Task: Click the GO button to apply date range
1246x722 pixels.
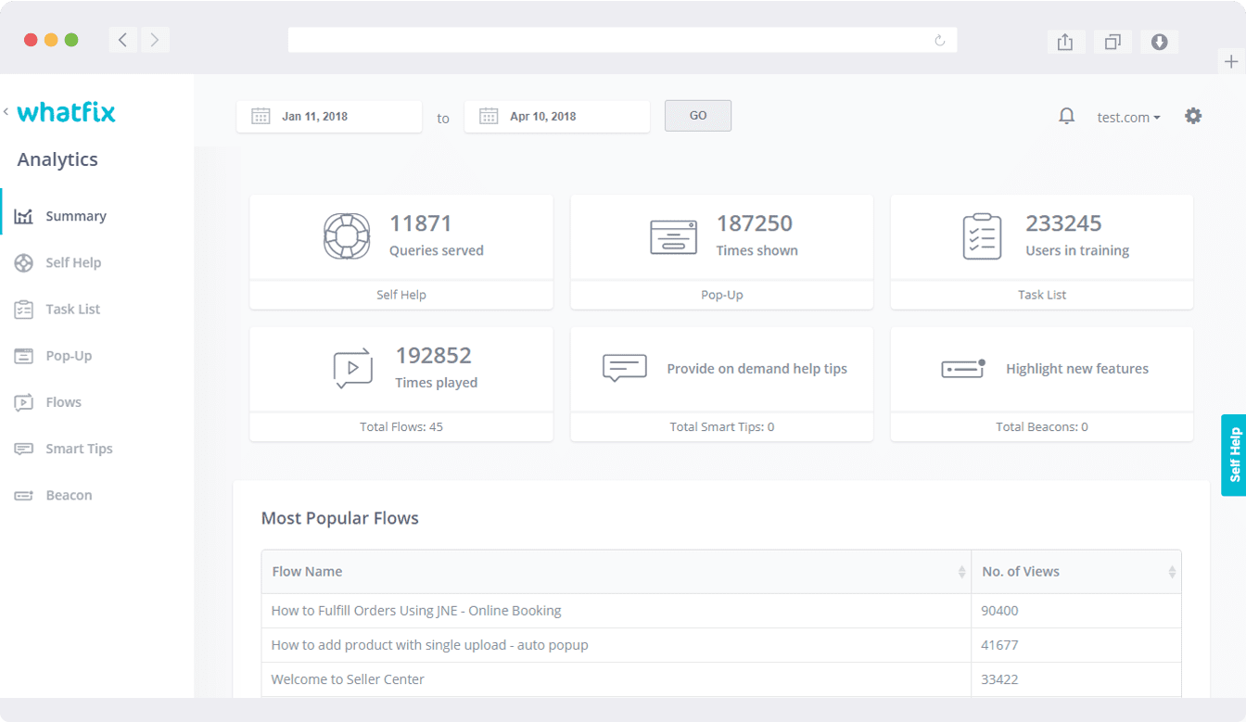Action: click(697, 115)
